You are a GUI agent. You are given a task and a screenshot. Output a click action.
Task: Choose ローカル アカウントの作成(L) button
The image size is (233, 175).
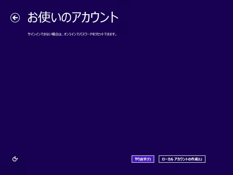pyautogui.click(x=182, y=159)
